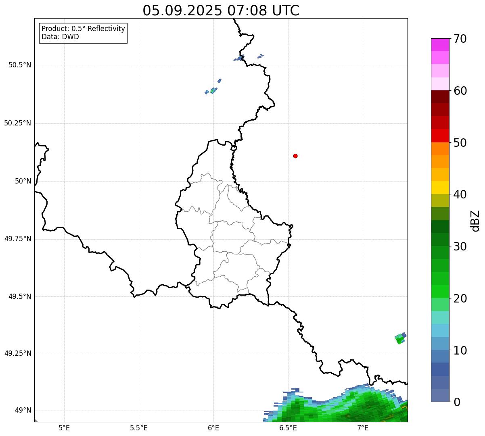Click the title 05.09.2025 07:08 UTC
The image size is (485, 436).
[x=221, y=10]
